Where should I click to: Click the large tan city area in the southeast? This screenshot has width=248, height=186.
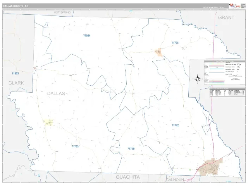(211, 167)
